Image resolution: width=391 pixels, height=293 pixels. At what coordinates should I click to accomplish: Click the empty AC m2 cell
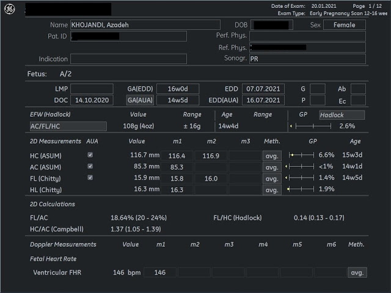tap(211, 167)
